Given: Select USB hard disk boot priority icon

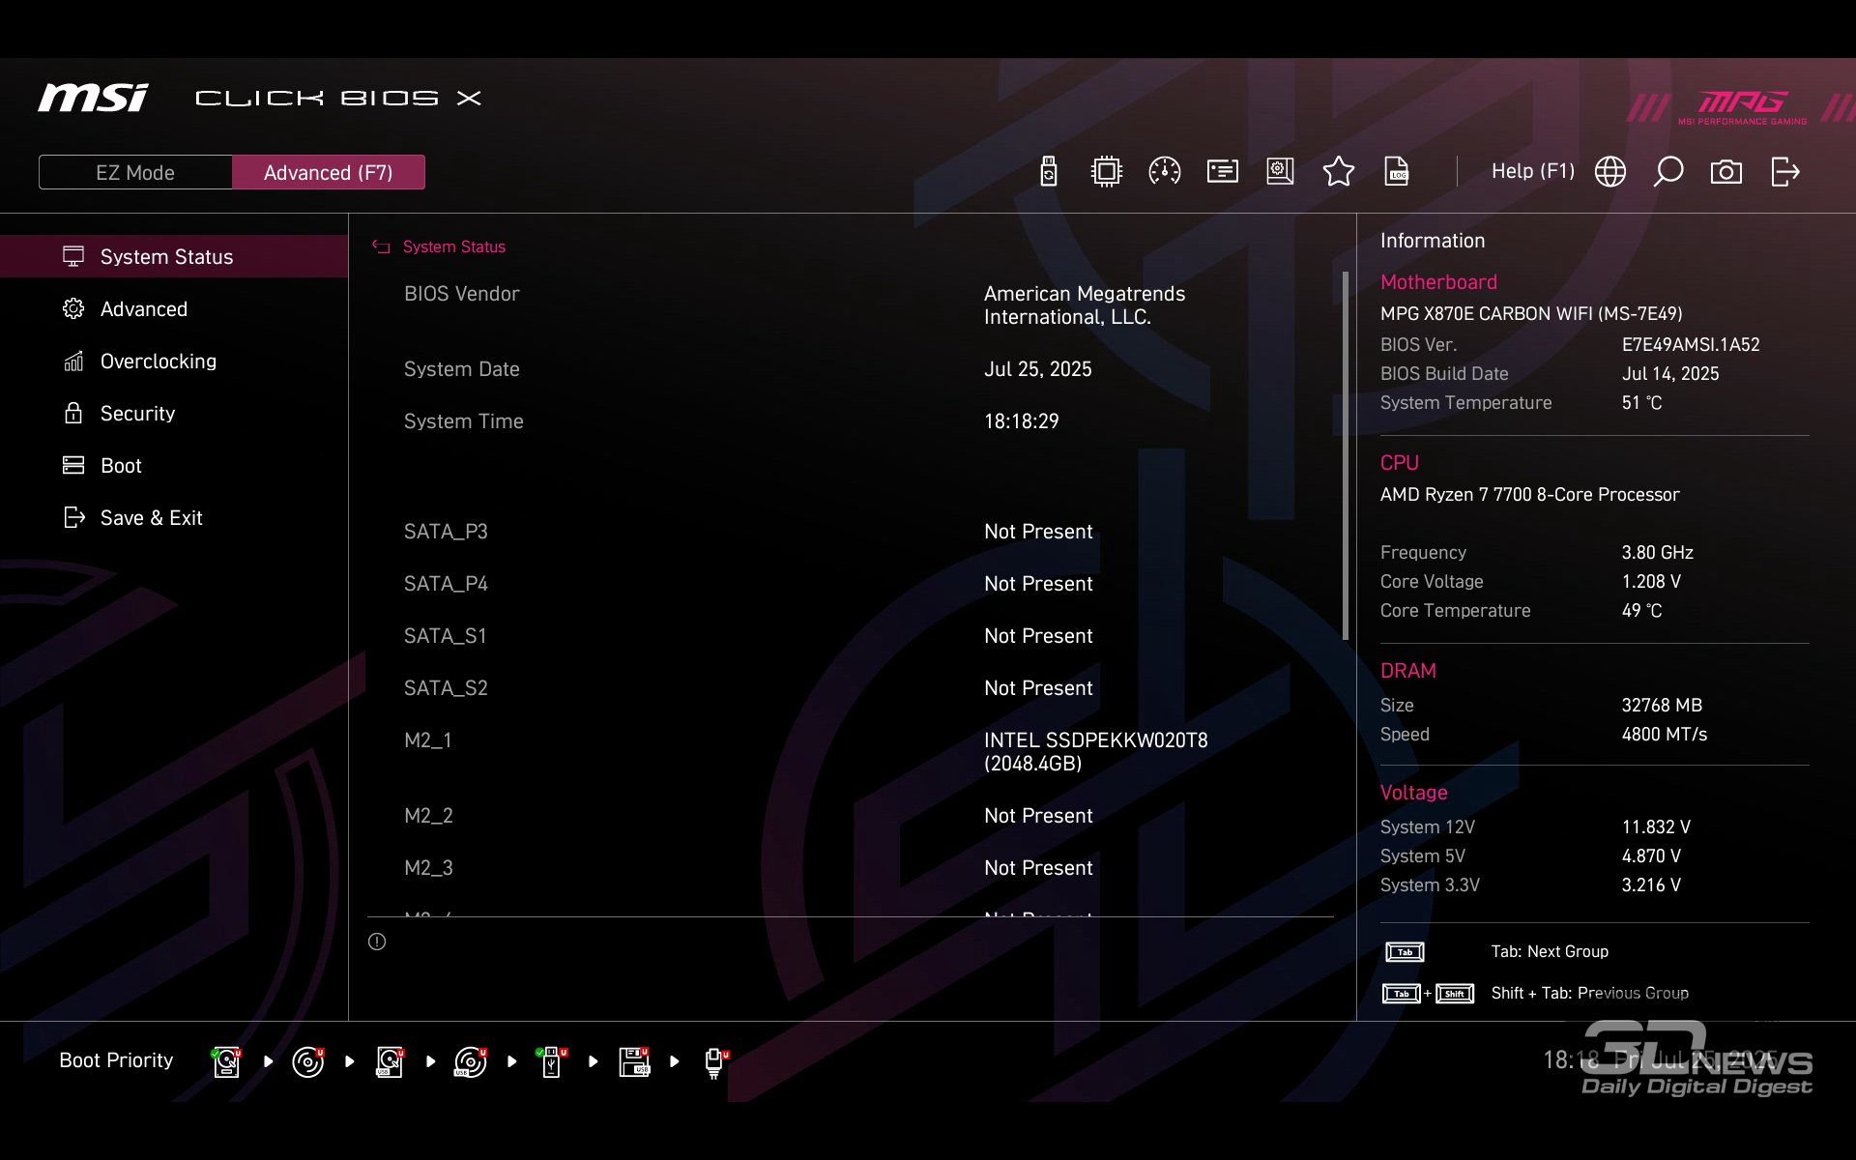Looking at the screenshot, I should tap(390, 1061).
